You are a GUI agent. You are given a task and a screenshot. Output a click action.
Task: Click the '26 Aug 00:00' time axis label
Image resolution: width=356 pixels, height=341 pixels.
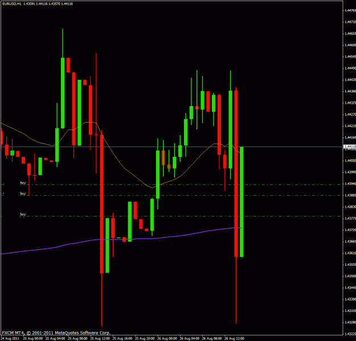[x=167, y=339]
